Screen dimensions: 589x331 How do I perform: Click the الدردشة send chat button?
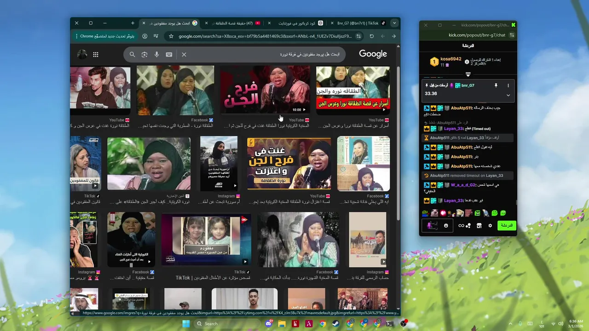pos(507,225)
